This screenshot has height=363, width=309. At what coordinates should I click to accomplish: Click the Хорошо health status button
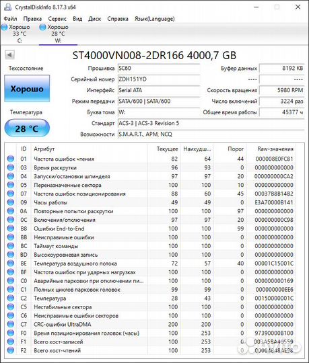click(27, 89)
